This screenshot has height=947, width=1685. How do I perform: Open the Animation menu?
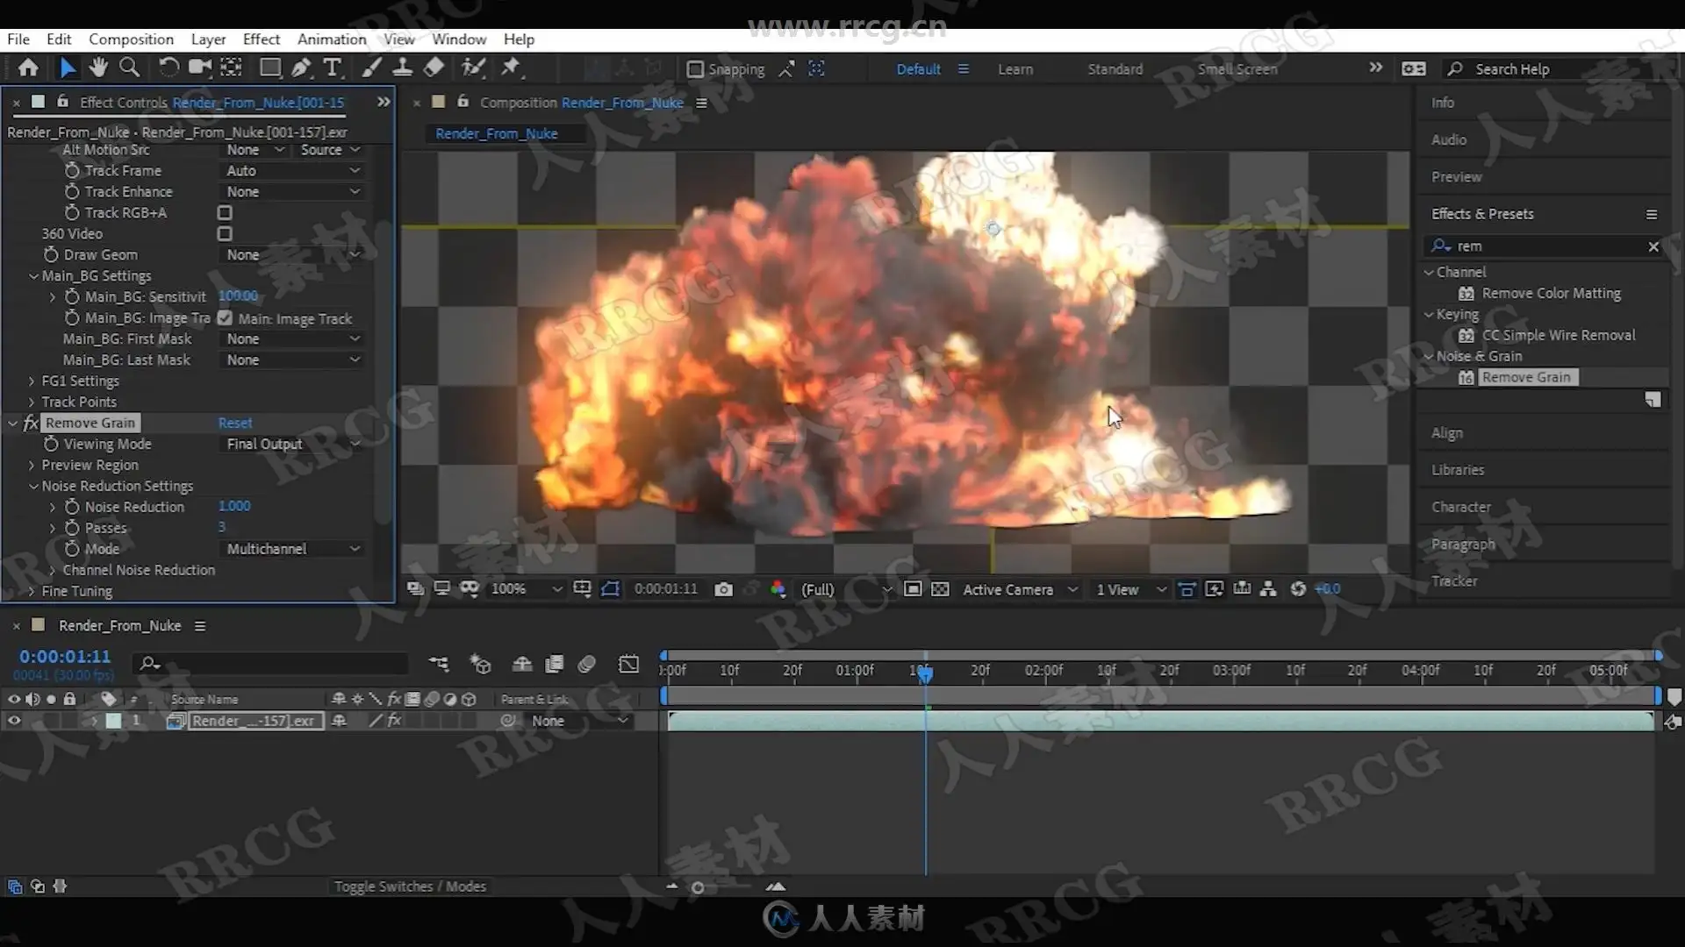click(331, 39)
